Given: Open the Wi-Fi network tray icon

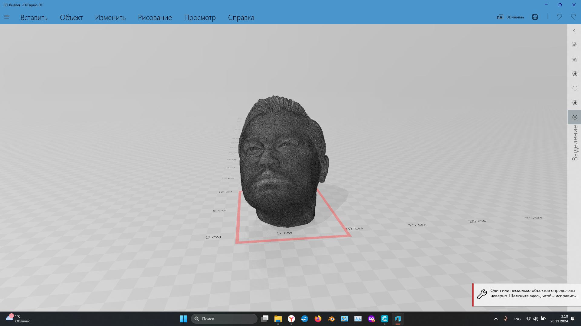Looking at the screenshot, I should (x=529, y=319).
